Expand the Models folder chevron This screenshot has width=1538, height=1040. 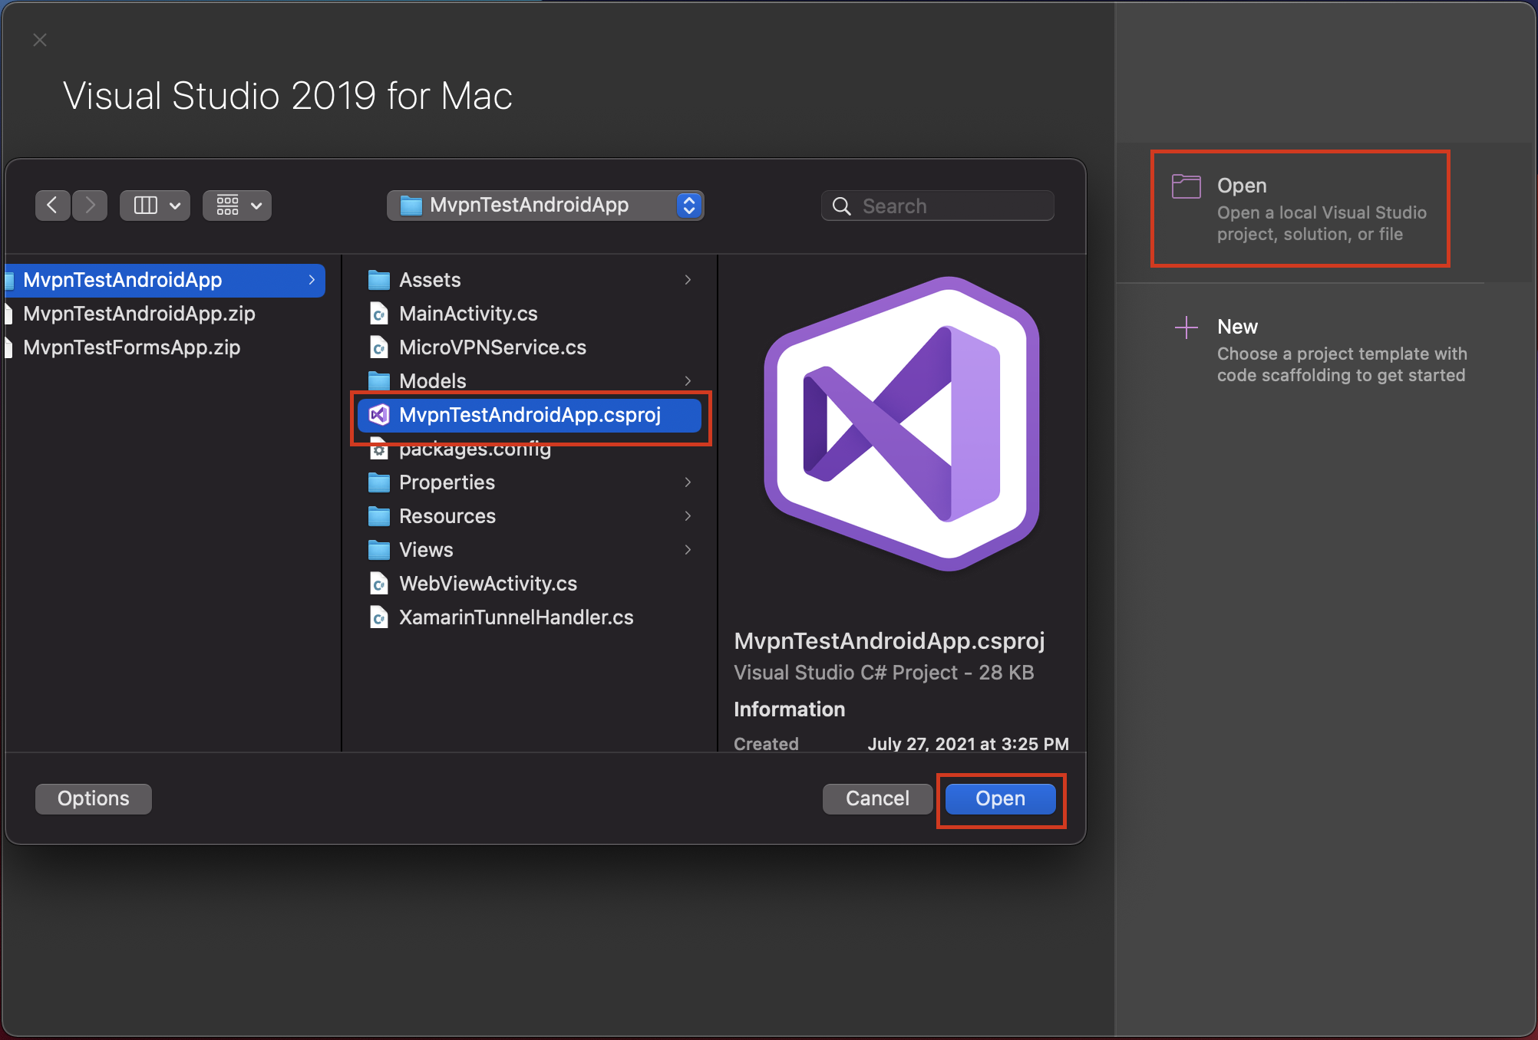(x=688, y=381)
